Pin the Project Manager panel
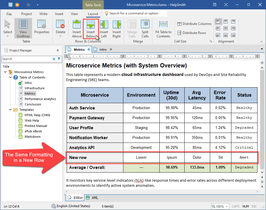This screenshot has width=266, height=210. [x=58, y=50]
